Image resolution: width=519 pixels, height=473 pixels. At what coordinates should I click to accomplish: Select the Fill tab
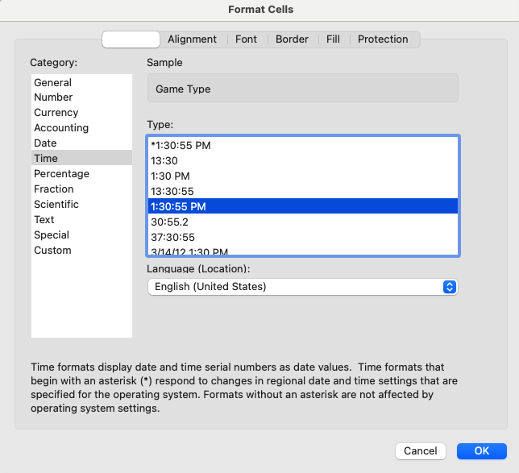click(x=333, y=39)
